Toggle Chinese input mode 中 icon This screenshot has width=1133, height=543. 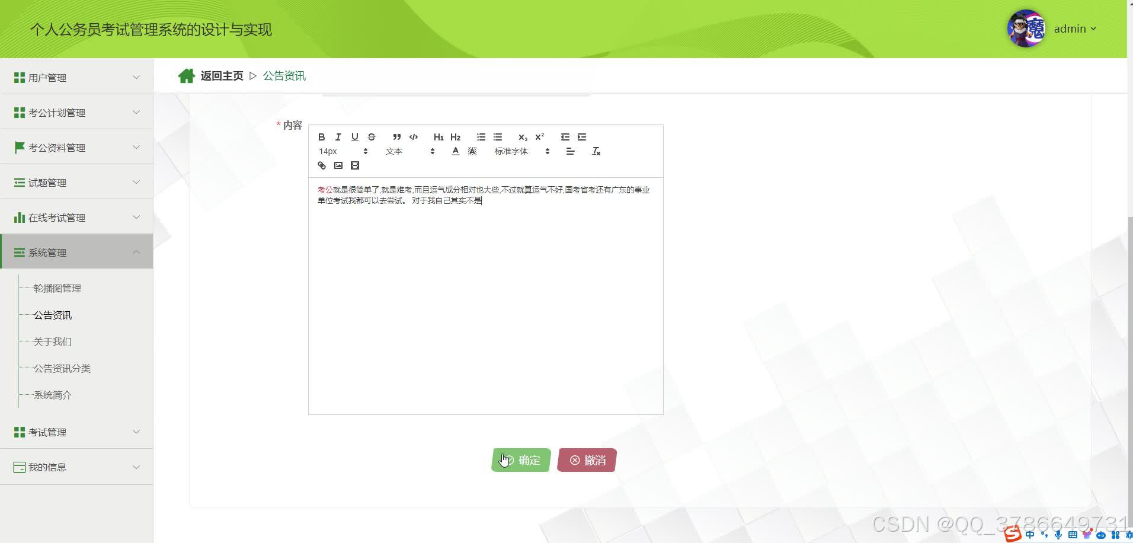[1030, 535]
